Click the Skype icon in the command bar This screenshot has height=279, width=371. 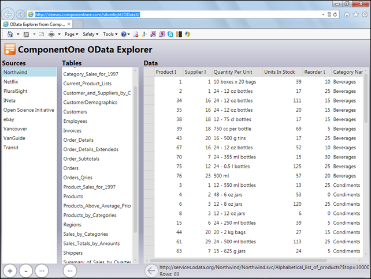(x=170, y=35)
